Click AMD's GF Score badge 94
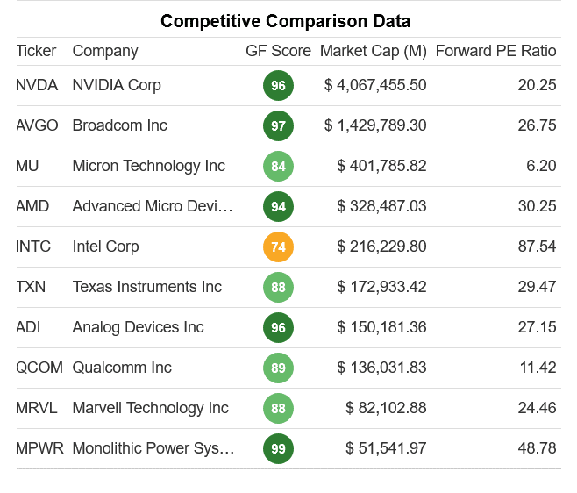Image resolution: width=577 pixels, height=493 pixels. 278,207
